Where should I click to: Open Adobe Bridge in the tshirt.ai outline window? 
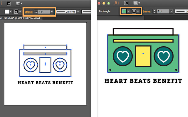pyautogui.click(x=9, y=4)
